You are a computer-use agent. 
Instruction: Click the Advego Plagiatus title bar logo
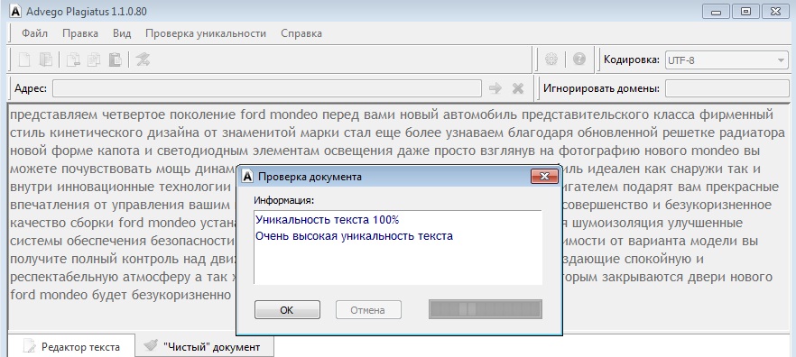(x=15, y=11)
